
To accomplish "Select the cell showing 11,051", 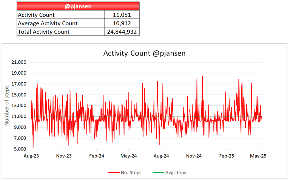I will 122,15.
